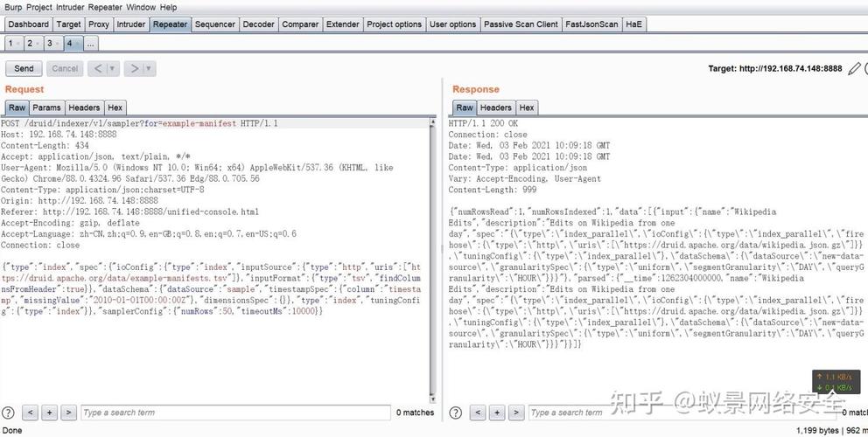Go to previous match in request search
This screenshot has width=868, height=437.
(x=31, y=413)
